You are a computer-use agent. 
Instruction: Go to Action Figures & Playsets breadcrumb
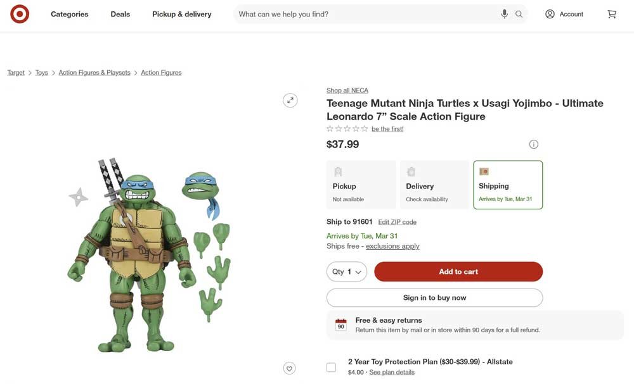(x=94, y=73)
